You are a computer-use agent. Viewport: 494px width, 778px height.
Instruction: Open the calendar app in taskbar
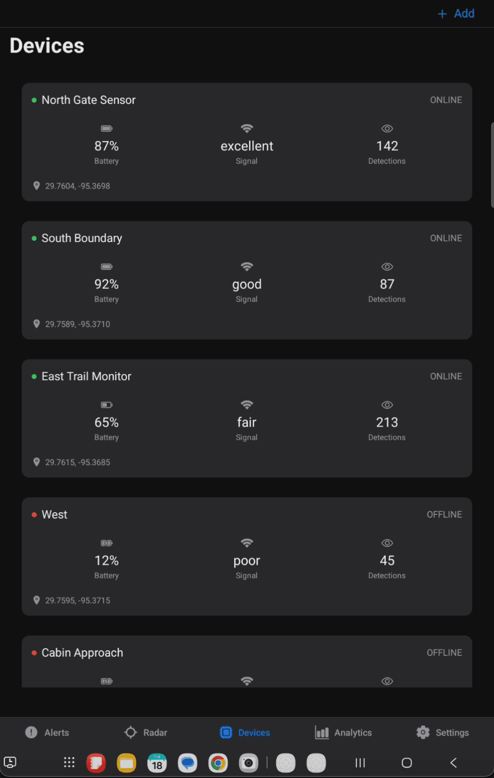click(157, 763)
